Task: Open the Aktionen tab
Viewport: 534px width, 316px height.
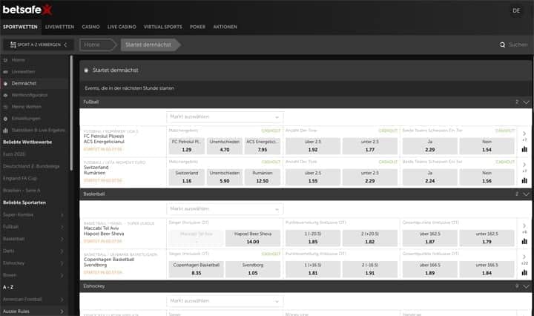Action: [x=225, y=27]
